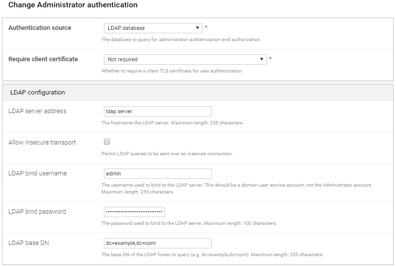Click the Require client certificate label

click(43, 59)
